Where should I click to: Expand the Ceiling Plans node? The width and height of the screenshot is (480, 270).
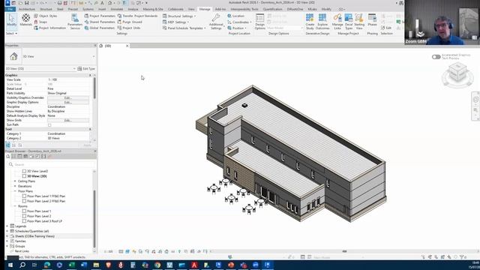[15, 181]
